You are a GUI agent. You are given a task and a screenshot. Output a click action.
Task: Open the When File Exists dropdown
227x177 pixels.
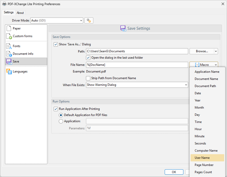coord(137,85)
